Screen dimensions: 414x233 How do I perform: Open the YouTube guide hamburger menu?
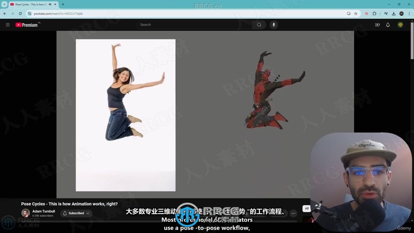click(x=8, y=25)
